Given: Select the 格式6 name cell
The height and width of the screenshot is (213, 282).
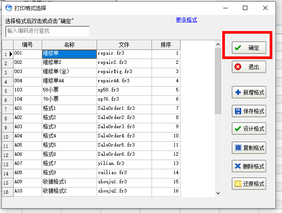Looking at the screenshot, I should point(69,155).
